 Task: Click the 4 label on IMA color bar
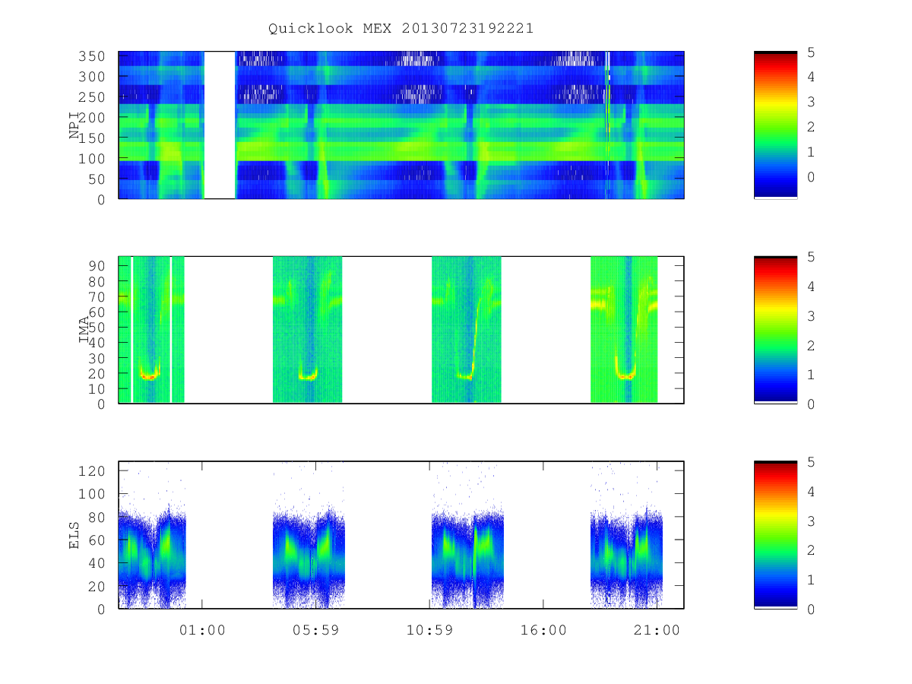coord(811,287)
